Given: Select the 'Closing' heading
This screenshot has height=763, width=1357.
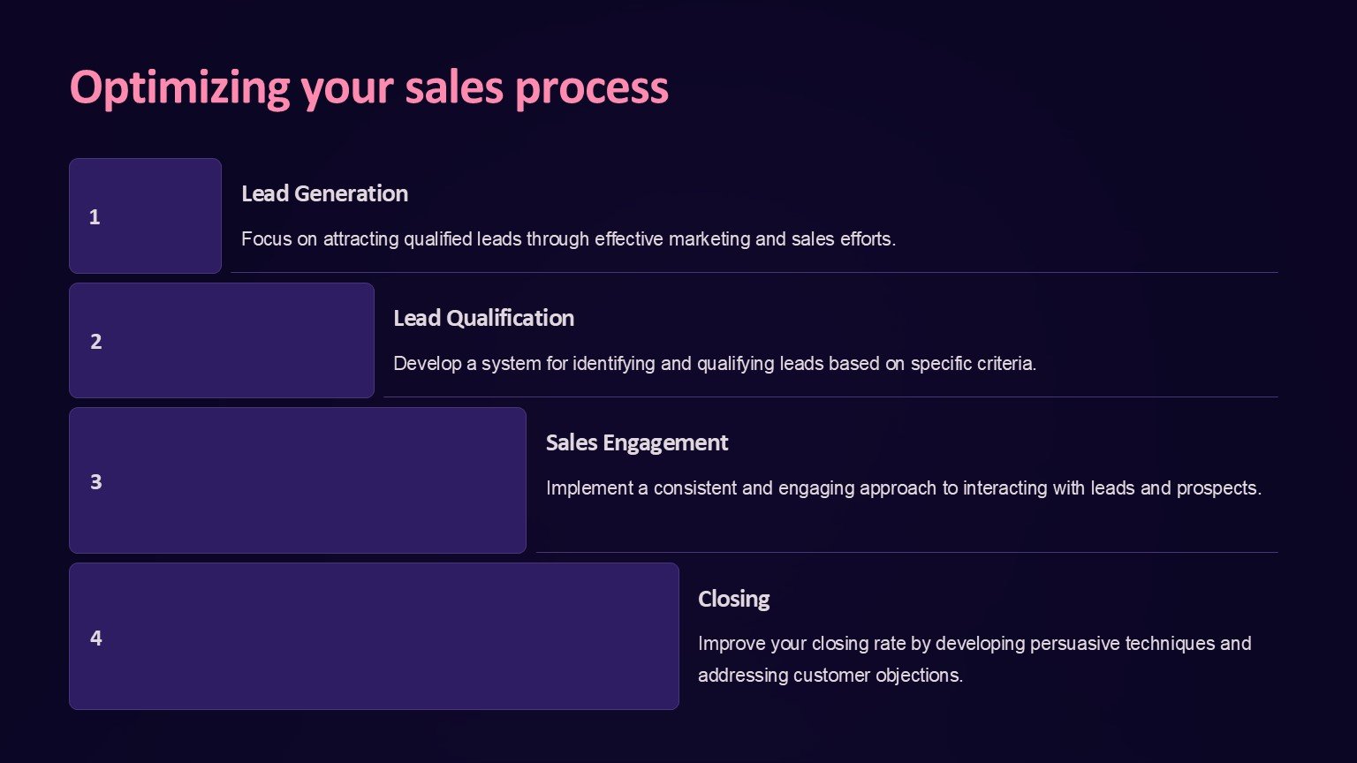Looking at the screenshot, I should tap(733, 599).
